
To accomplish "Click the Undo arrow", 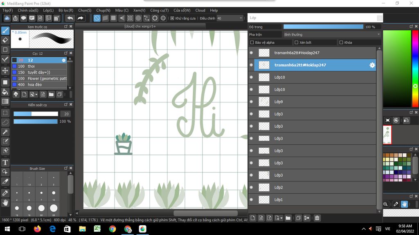I will [x=70, y=18].
